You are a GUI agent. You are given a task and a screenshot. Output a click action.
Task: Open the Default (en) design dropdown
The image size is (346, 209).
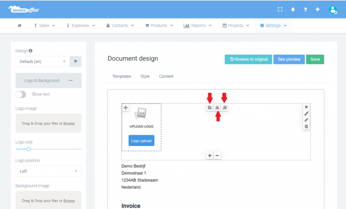(43, 62)
